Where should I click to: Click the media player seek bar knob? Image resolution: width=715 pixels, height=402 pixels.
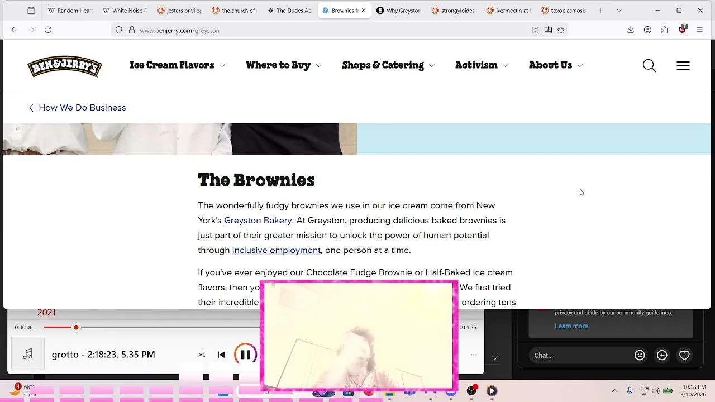(x=76, y=327)
